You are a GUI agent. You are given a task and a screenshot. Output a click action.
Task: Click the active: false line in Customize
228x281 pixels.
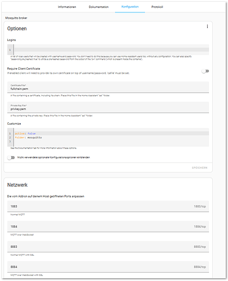pos(111,134)
